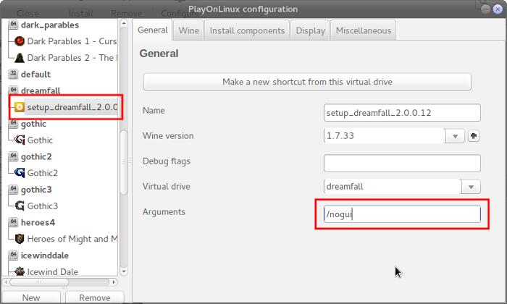Open the Install components tab
Screen dimensions: 507x304
tap(248, 30)
